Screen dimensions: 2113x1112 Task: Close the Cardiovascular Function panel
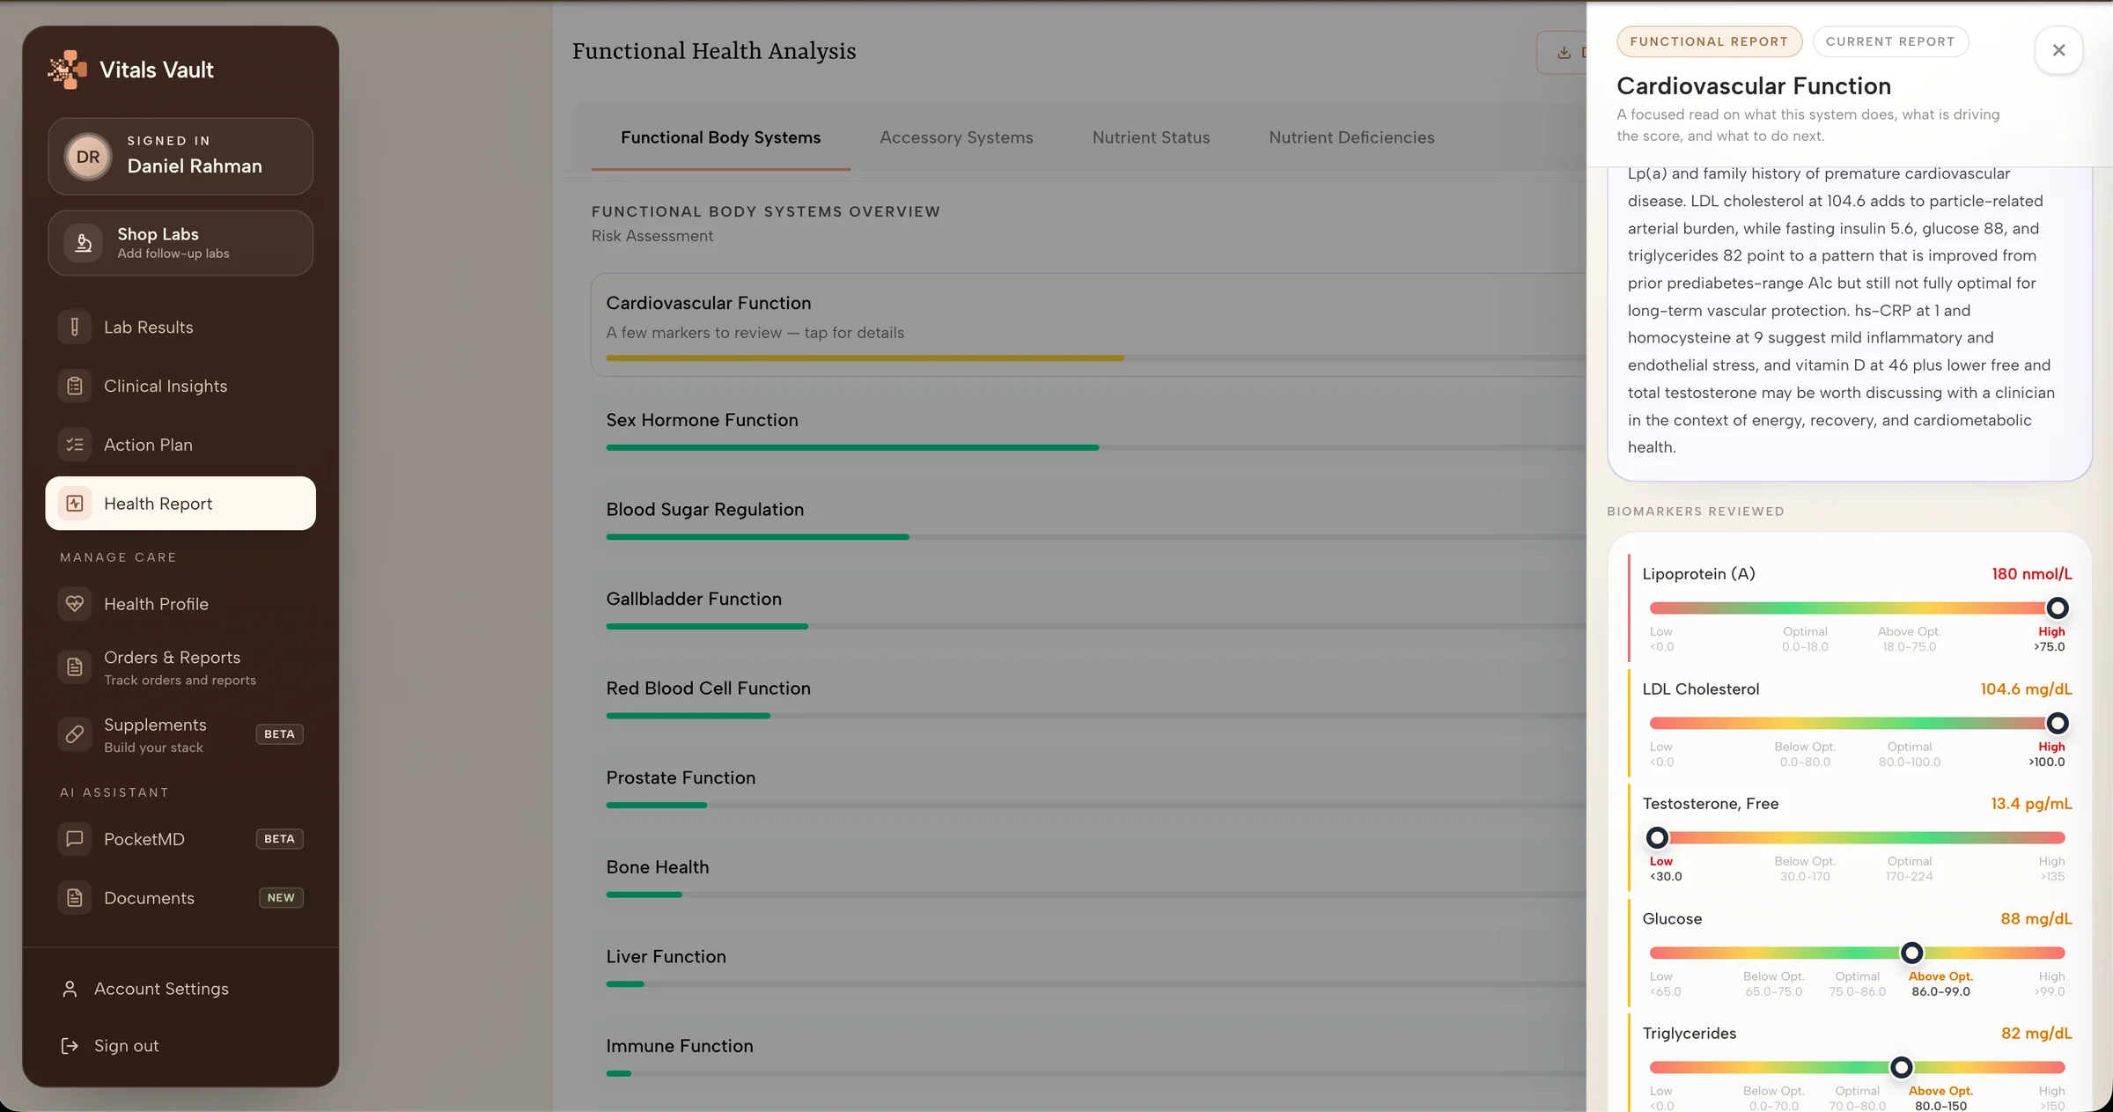pos(2058,50)
